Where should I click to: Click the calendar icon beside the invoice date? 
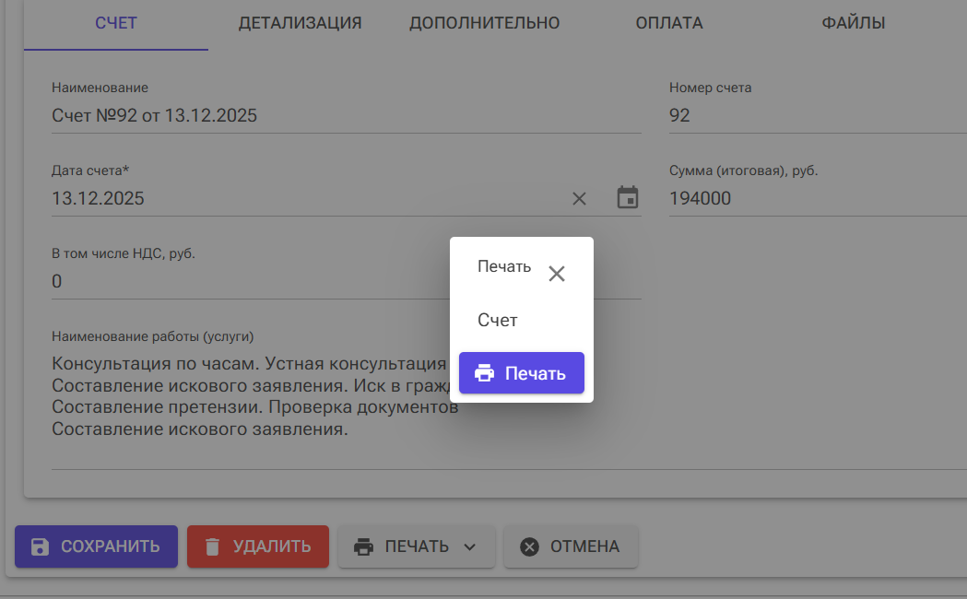pyautogui.click(x=628, y=198)
